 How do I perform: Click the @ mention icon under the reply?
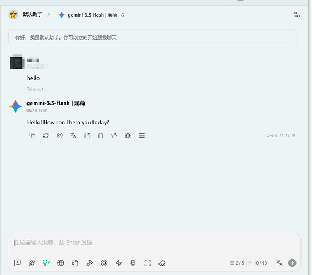(59, 135)
